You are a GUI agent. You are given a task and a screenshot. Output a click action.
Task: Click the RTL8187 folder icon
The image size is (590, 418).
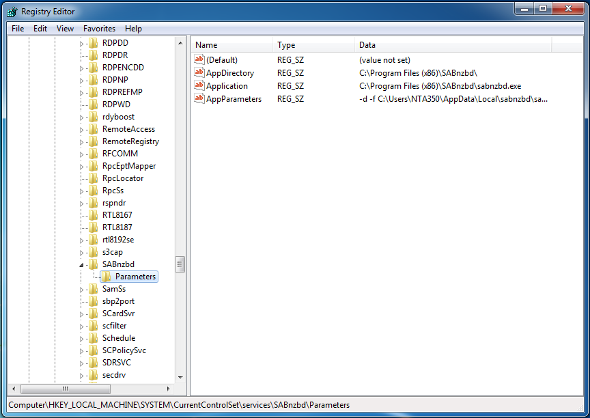pyautogui.click(x=94, y=227)
